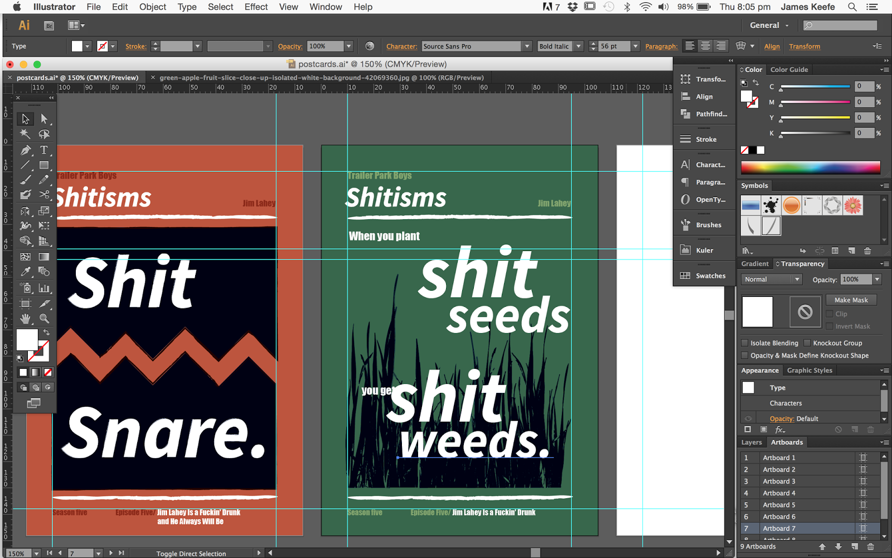The image size is (892, 558).
Task: Open the Control bar Opacity dropdown
Action: (x=348, y=46)
